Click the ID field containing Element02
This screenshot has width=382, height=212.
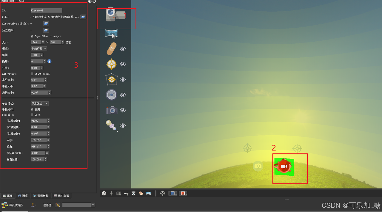(46, 10)
